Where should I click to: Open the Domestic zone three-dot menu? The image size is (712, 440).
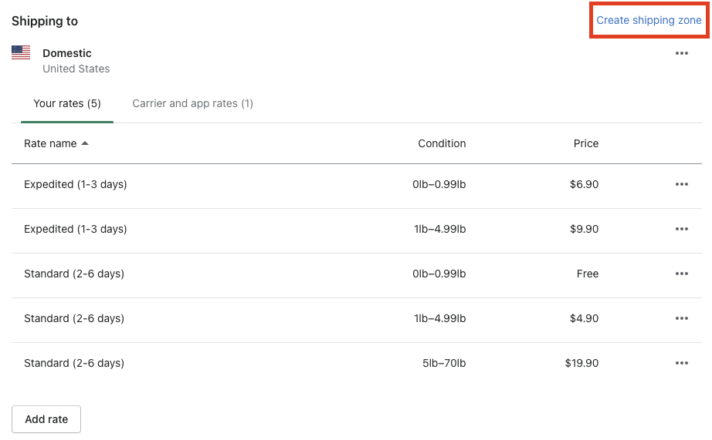(681, 53)
